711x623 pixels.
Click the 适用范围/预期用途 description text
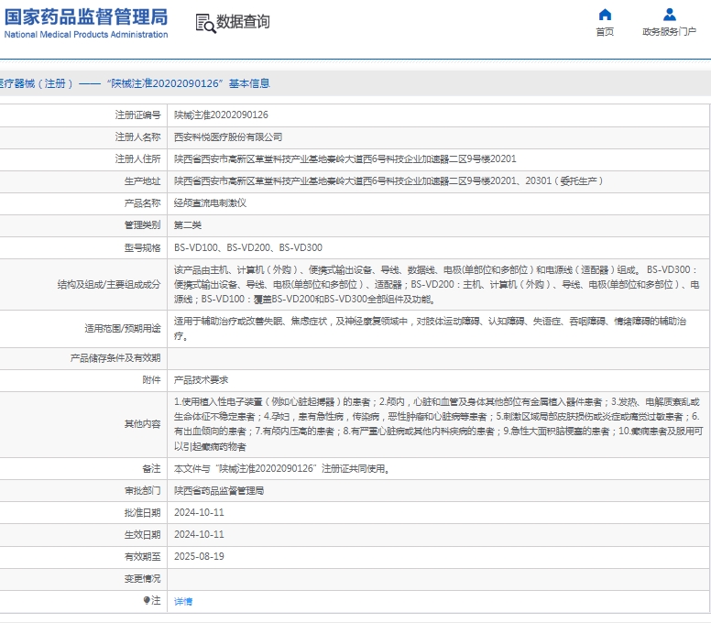pyautogui.click(x=431, y=328)
